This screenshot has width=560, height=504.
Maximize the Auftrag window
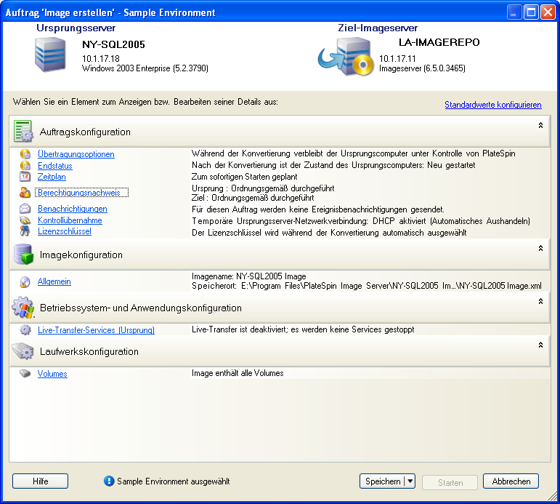tap(531, 12)
